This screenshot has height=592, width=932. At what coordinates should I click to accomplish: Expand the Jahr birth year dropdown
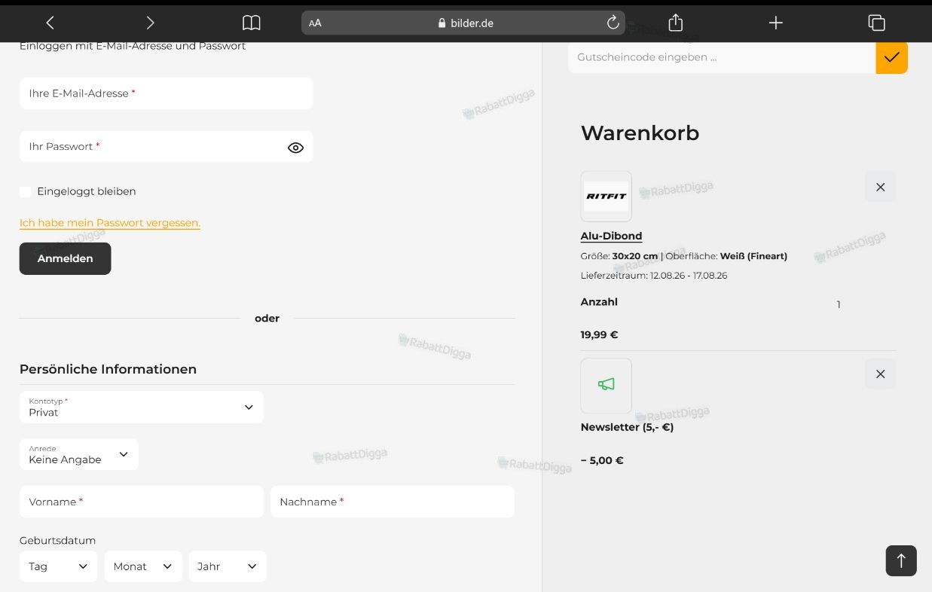(x=228, y=566)
